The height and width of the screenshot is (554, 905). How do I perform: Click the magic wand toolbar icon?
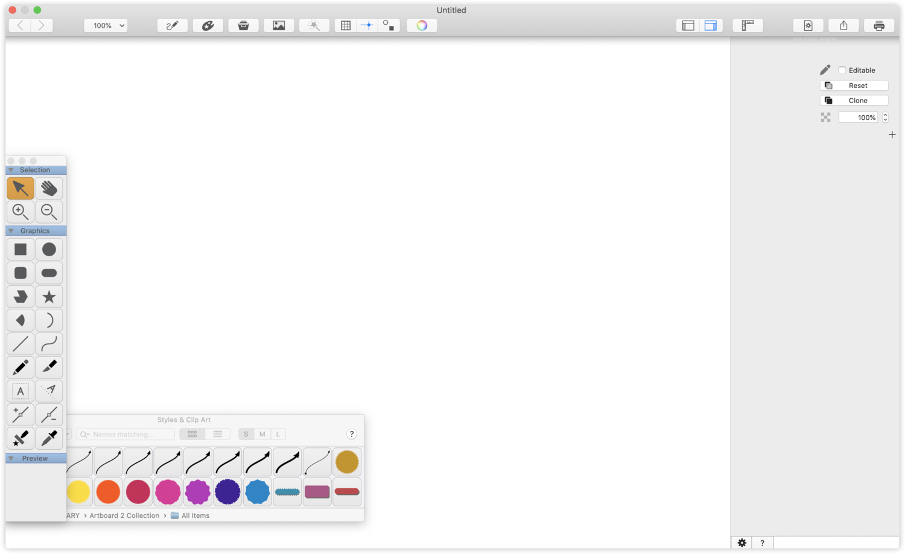pyautogui.click(x=314, y=25)
